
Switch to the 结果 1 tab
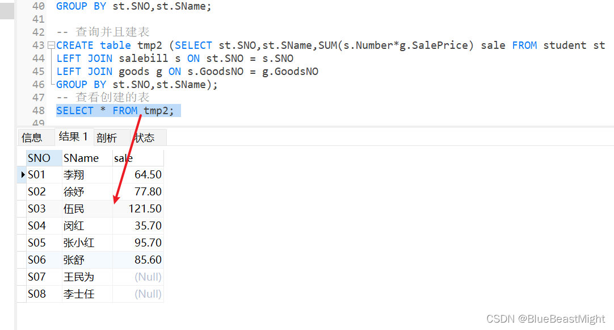[x=74, y=137]
